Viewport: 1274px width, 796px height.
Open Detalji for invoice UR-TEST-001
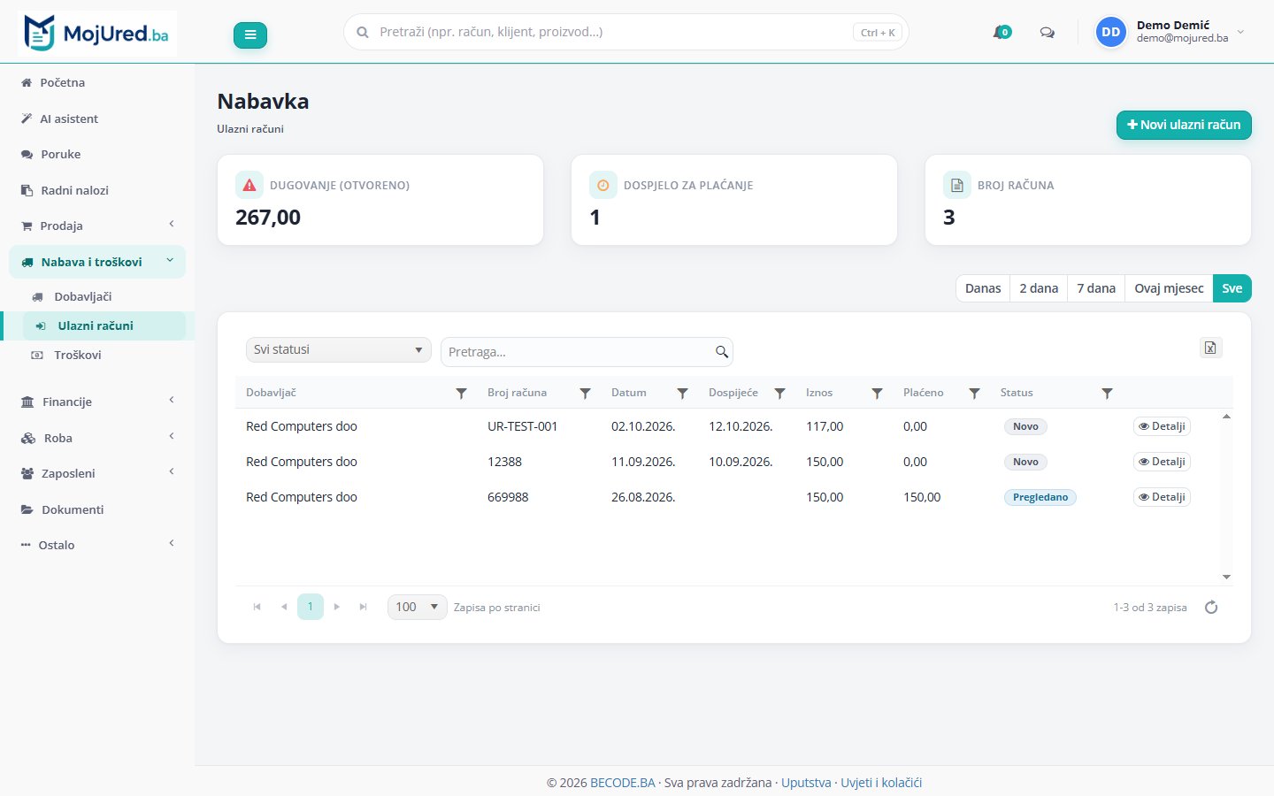click(x=1162, y=426)
